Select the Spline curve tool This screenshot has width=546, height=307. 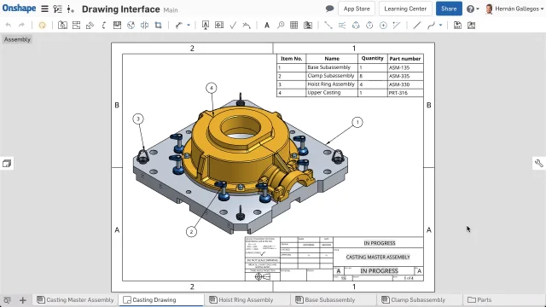(431, 25)
